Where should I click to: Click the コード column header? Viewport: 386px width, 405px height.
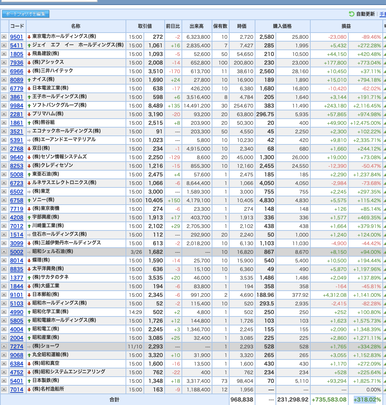pyautogui.click(x=17, y=26)
